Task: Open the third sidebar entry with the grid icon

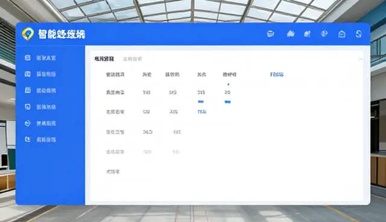Action: tap(40, 90)
